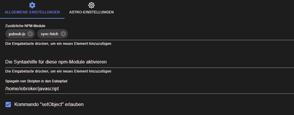The width and height of the screenshot is (294, 115).
Task: Click the Eingabetaste hint below the NPM module chips
Action: coord(58,44)
